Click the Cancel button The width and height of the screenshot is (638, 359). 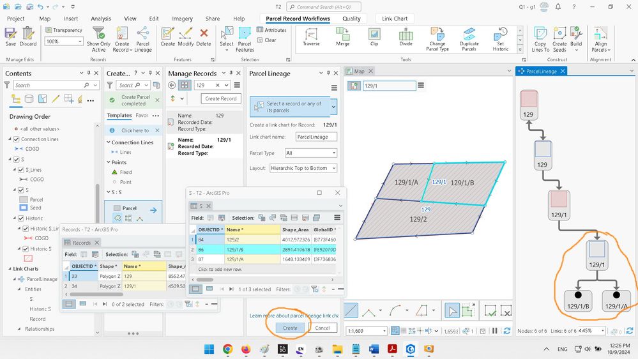tap(323, 328)
